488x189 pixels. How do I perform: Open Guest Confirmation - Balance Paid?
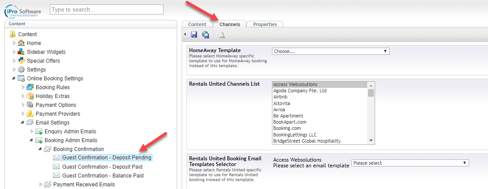tap(103, 175)
